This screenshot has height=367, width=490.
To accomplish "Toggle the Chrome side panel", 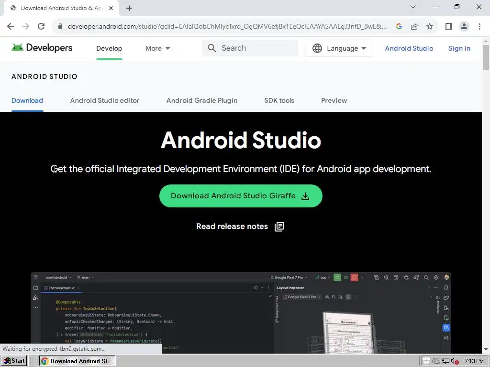I will click(449, 26).
